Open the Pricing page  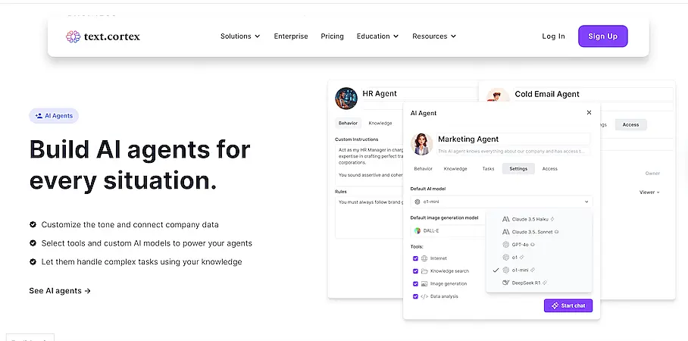pos(332,36)
